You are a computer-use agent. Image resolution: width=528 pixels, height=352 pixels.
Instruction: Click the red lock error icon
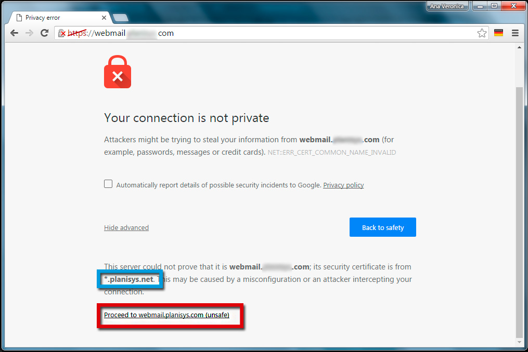coord(118,72)
